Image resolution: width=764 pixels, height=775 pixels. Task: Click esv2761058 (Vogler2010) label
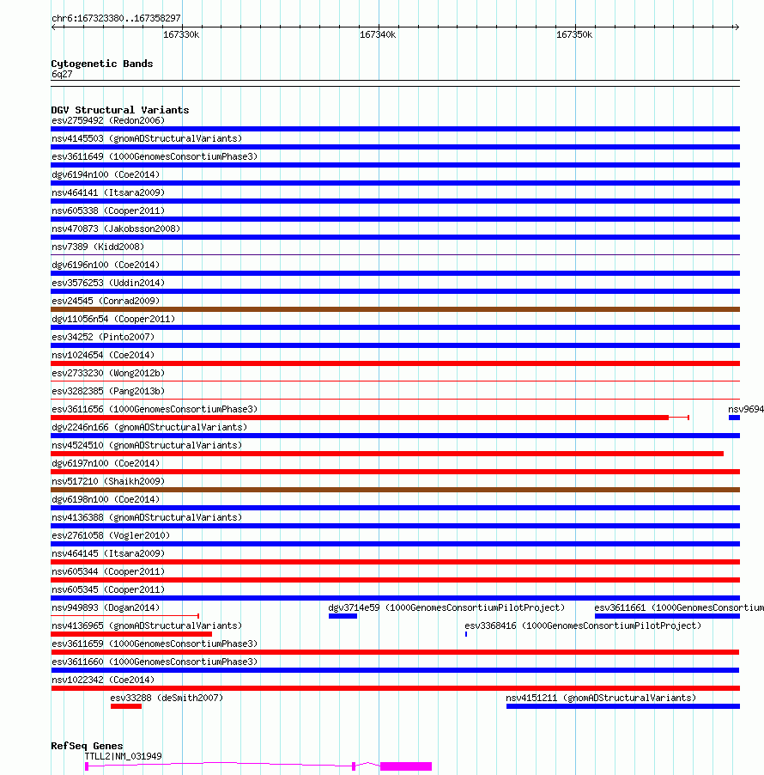click(111, 536)
